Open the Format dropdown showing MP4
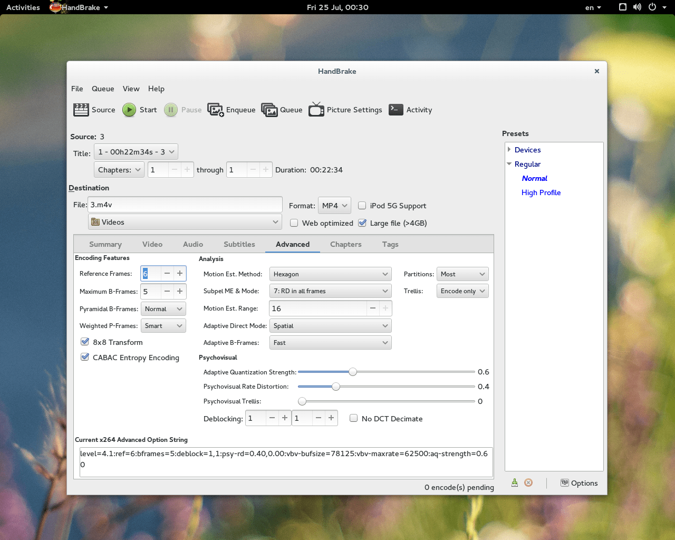Viewport: 675px width, 540px height. (334, 205)
